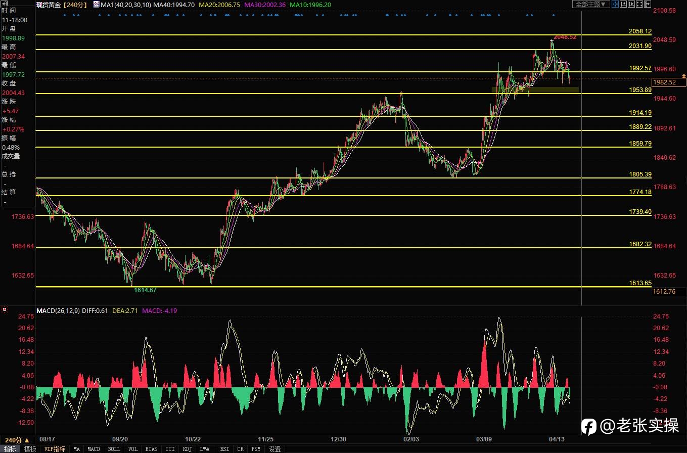687x453 pixels.
Task: Choose the MACD indicator tab
Action: (94, 449)
